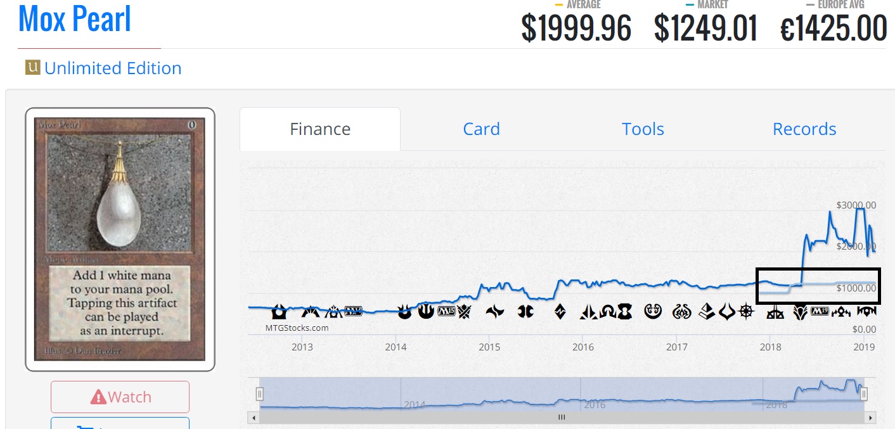Viewport: 895px width, 429px height.
Task: Click the Mox Pearl card image
Action: click(x=120, y=239)
